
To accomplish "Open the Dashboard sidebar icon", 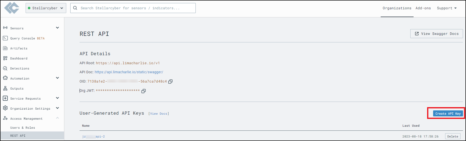I will click(x=5, y=58).
